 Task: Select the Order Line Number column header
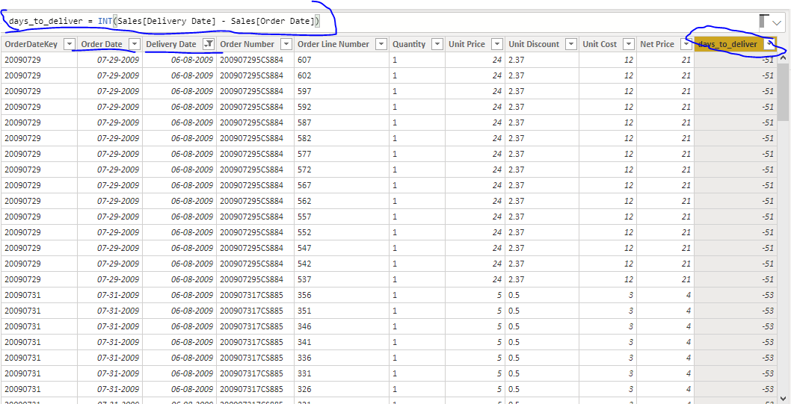coord(342,44)
